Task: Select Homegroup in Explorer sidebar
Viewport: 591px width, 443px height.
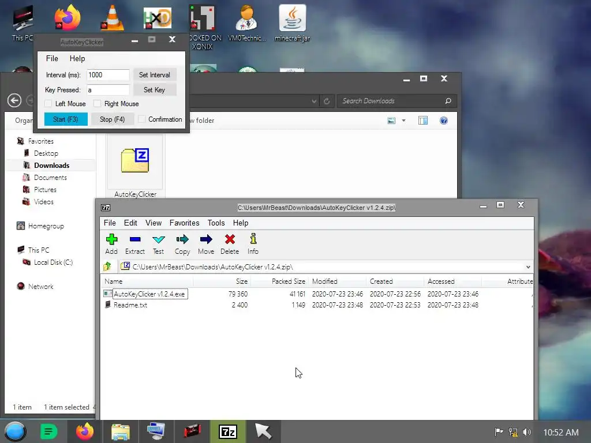Action: pos(46,226)
